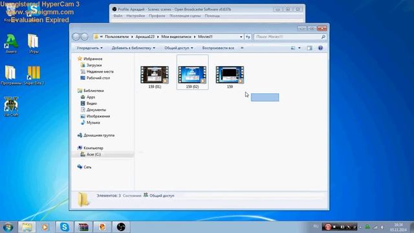Open Sniper Elite desktop shortcut
The width and height of the screenshot is (414, 233).
coord(34,75)
